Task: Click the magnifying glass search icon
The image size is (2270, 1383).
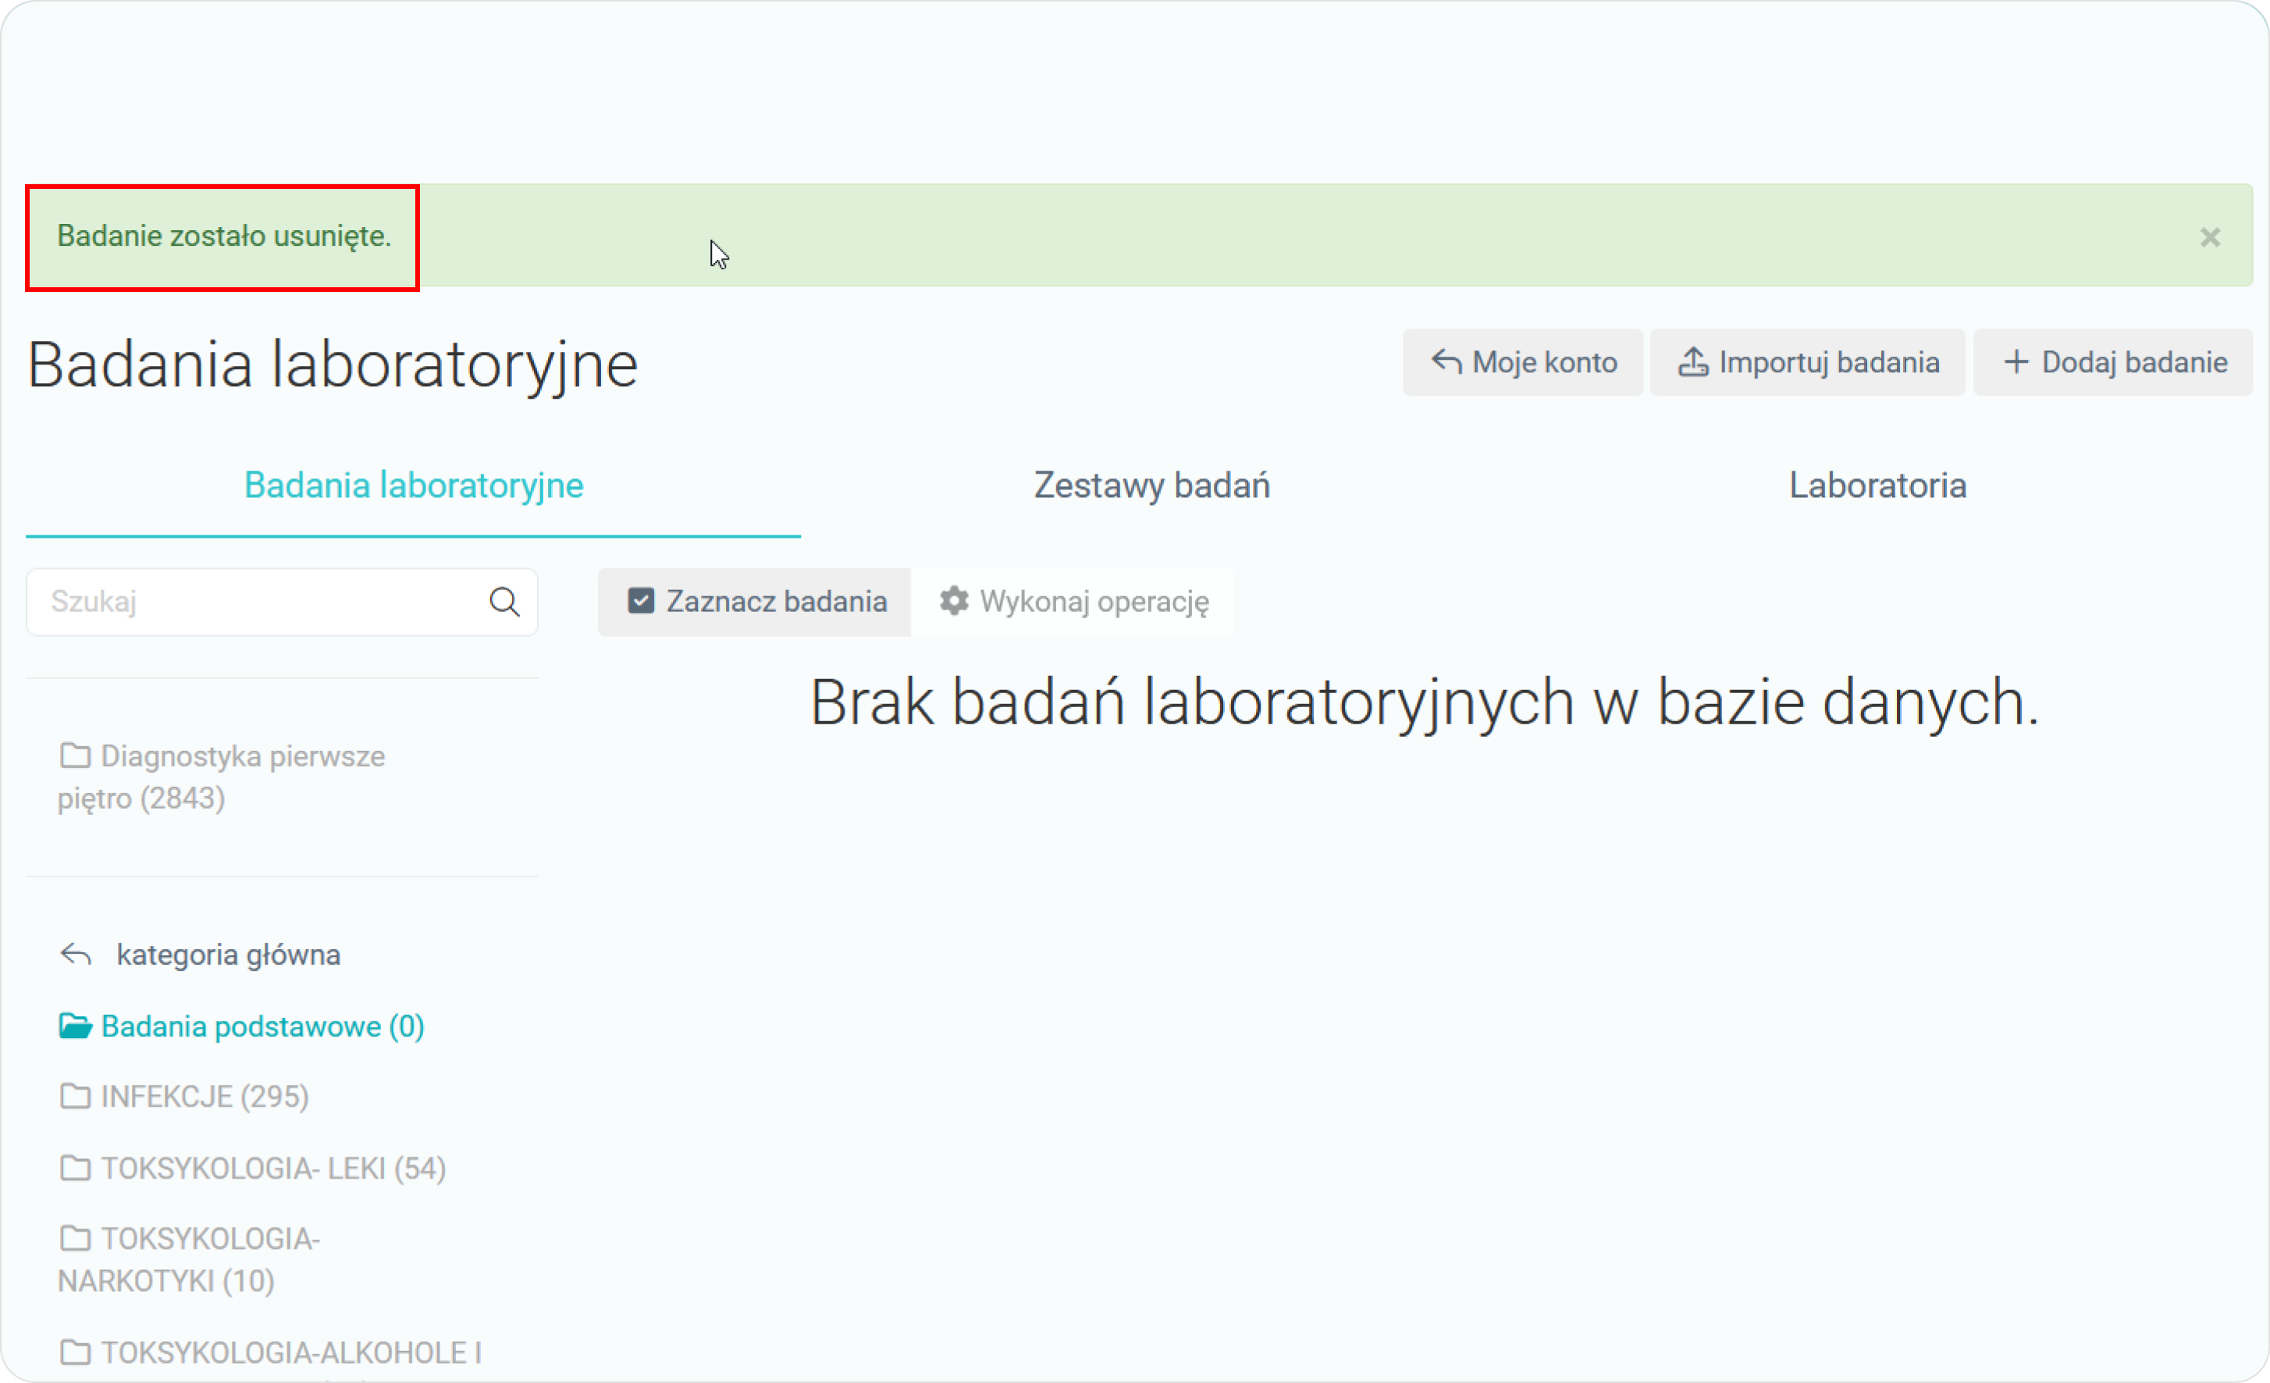Action: 504,602
